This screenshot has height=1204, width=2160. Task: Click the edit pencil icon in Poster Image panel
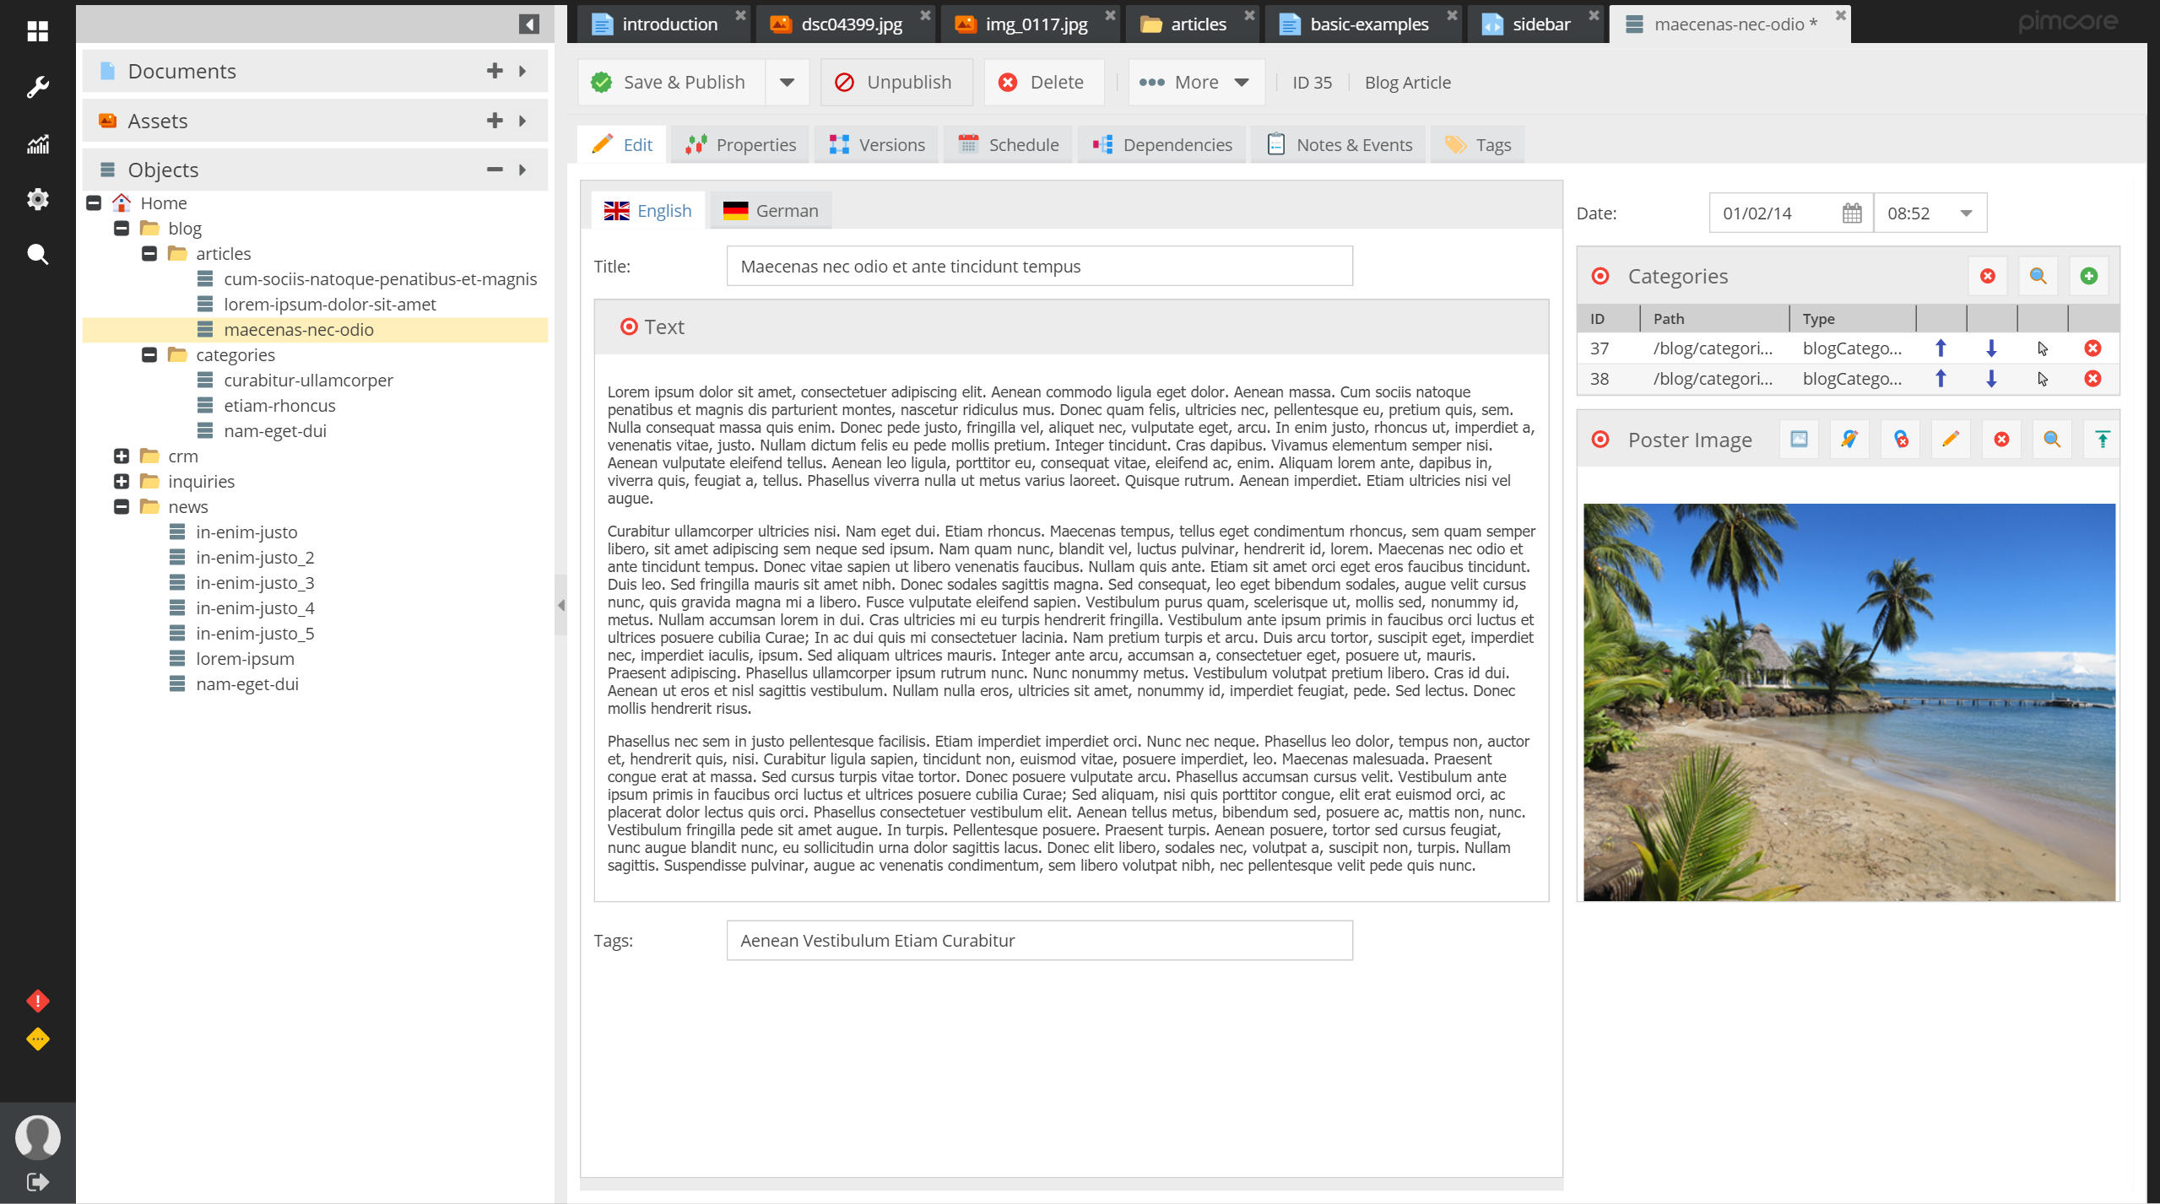[x=1948, y=437]
